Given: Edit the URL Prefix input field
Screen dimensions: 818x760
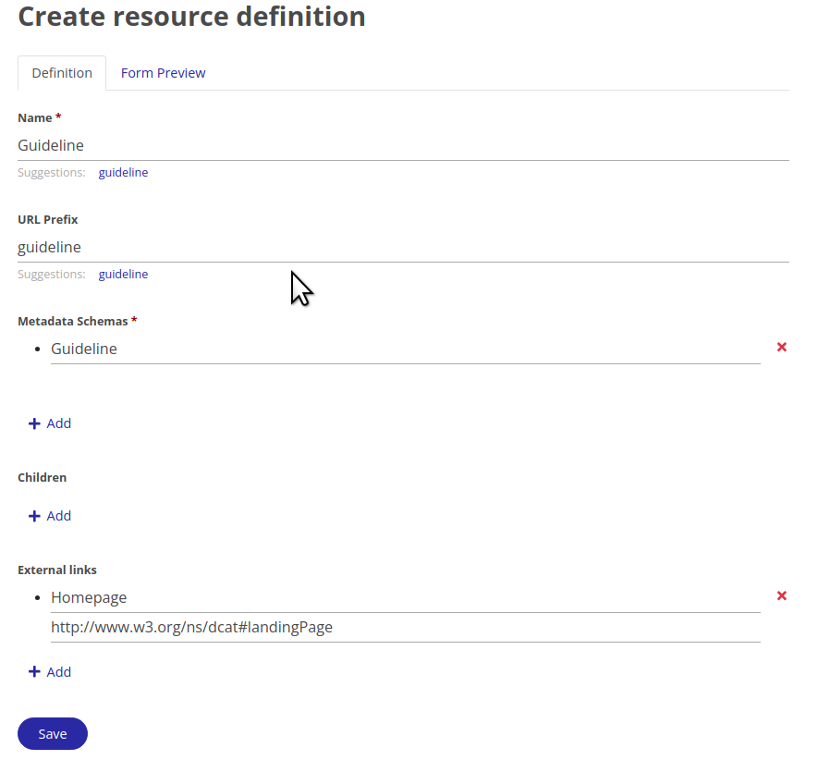Looking at the screenshot, I should 403,248.
